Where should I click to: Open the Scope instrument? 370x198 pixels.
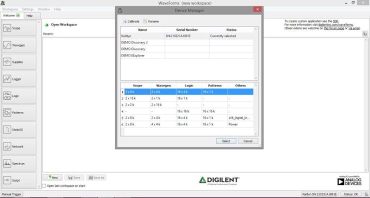(x=19, y=28)
